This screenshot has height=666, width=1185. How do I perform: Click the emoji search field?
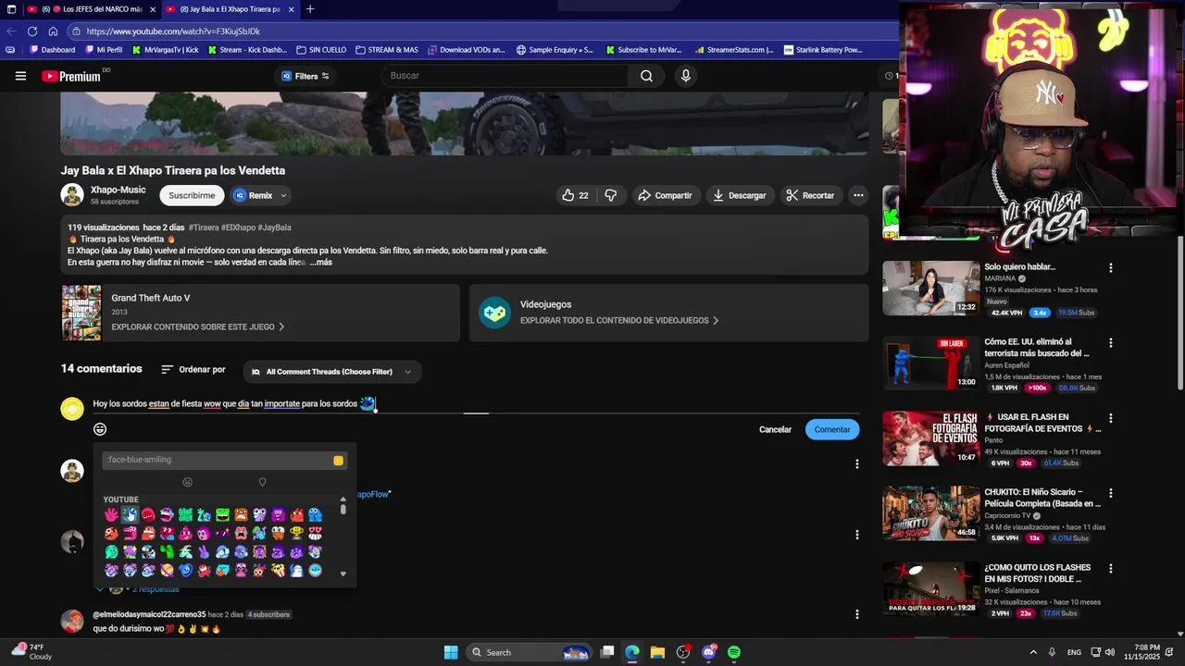tap(217, 460)
